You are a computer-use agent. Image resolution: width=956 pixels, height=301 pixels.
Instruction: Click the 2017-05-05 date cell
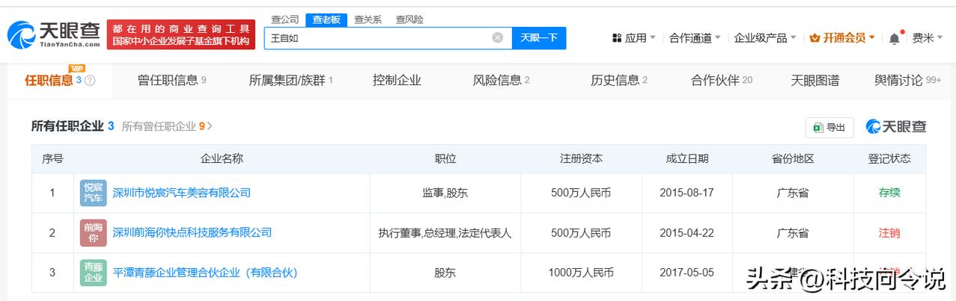686,273
